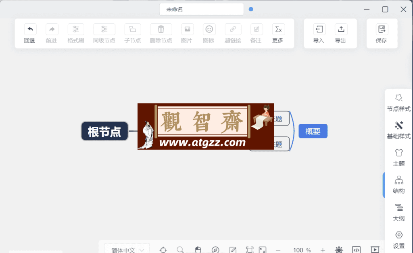Add a 超链接 hyperlink

coord(233,29)
